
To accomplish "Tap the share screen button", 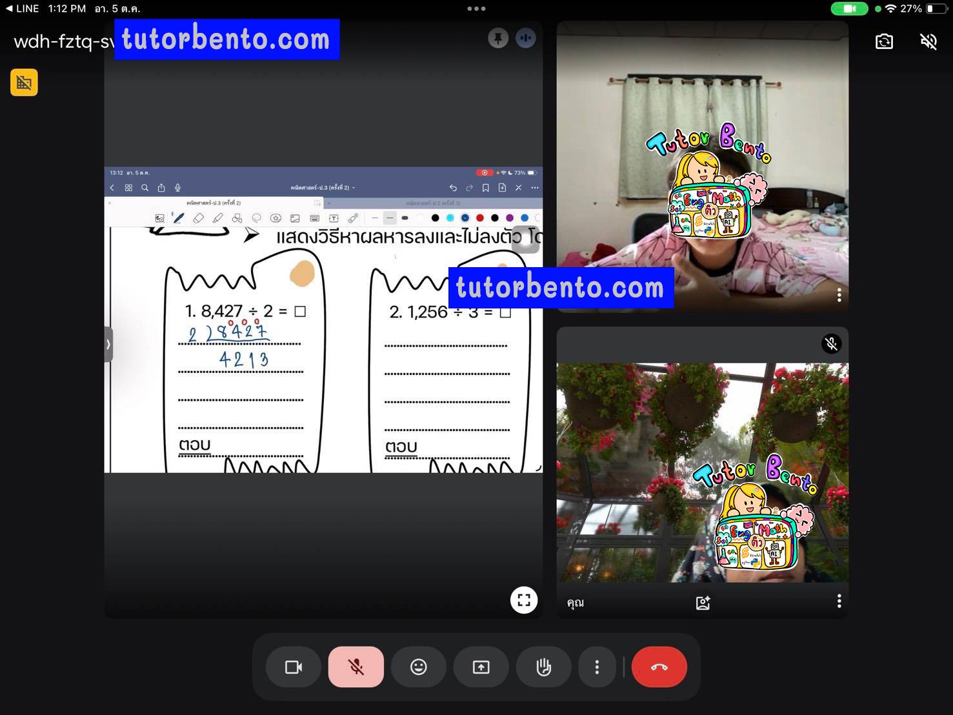I will pos(481,667).
